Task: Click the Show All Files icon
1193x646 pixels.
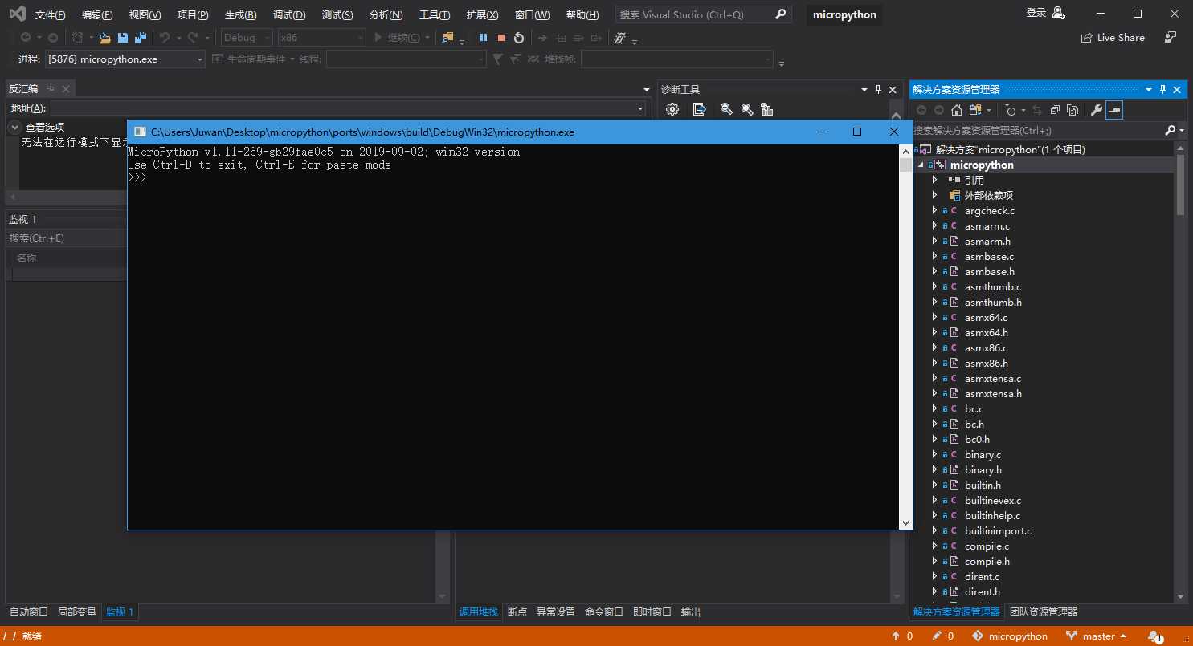Action: (1072, 110)
